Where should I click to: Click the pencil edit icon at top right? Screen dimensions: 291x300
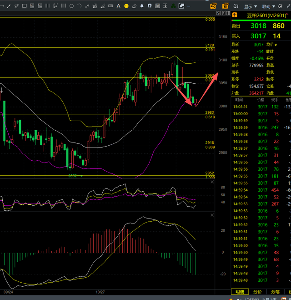coord(289,6)
